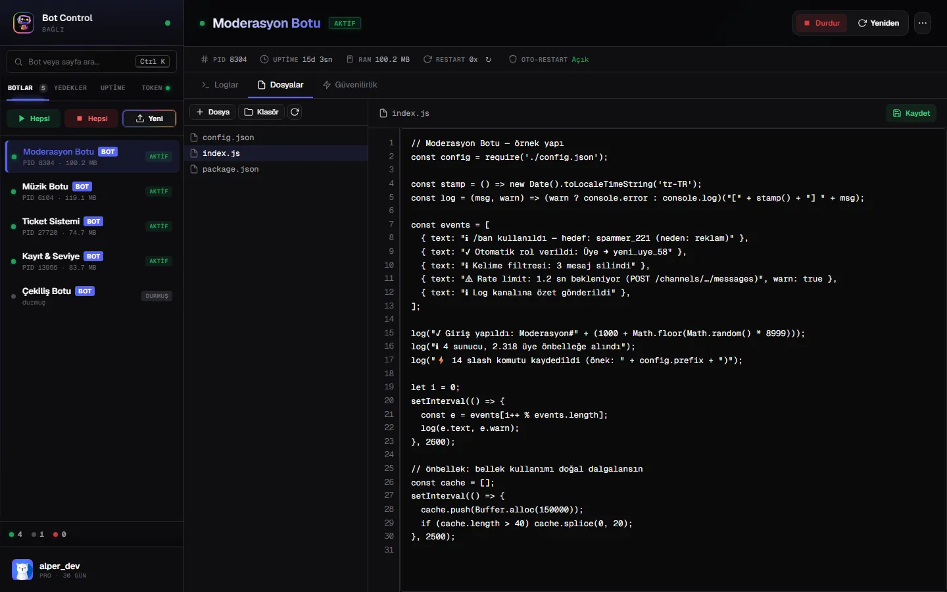Image resolution: width=947 pixels, height=592 pixels.
Task: Toggle OTO-RESTART Açık setting
Action: tap(548, 59)
